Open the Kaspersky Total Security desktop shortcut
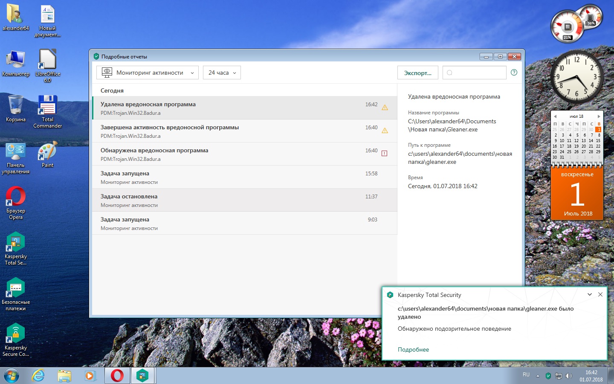This screenshot has width=614, height=384. click(x=16, y=244)
